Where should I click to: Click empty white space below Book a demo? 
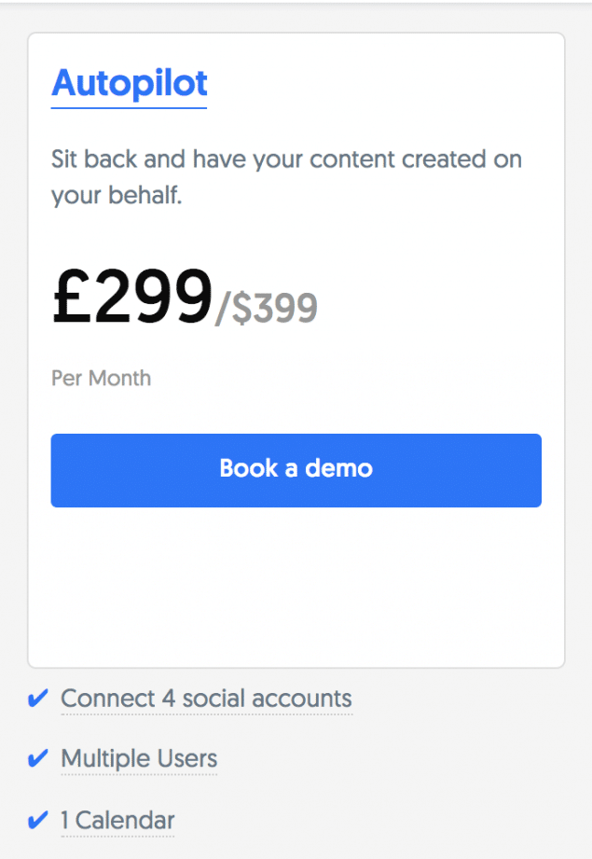(296, 586)
